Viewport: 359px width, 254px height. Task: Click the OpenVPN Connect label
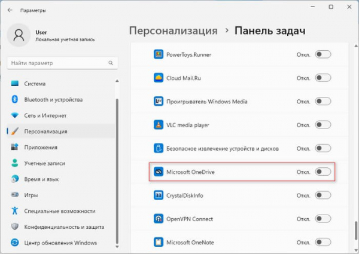point(190,219)
